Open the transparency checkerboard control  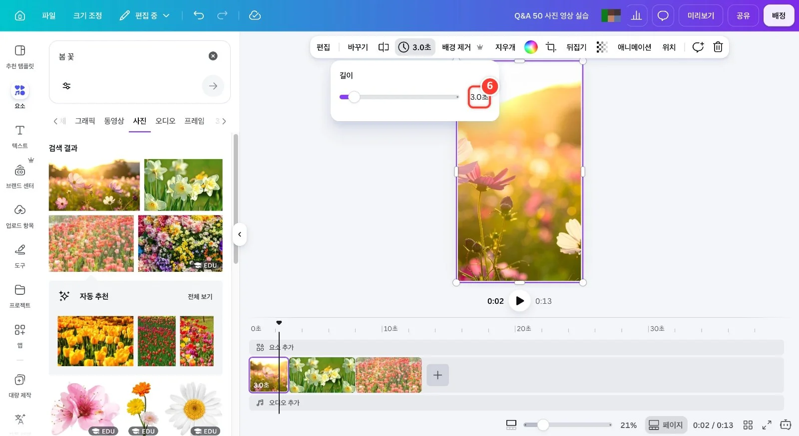602,47
